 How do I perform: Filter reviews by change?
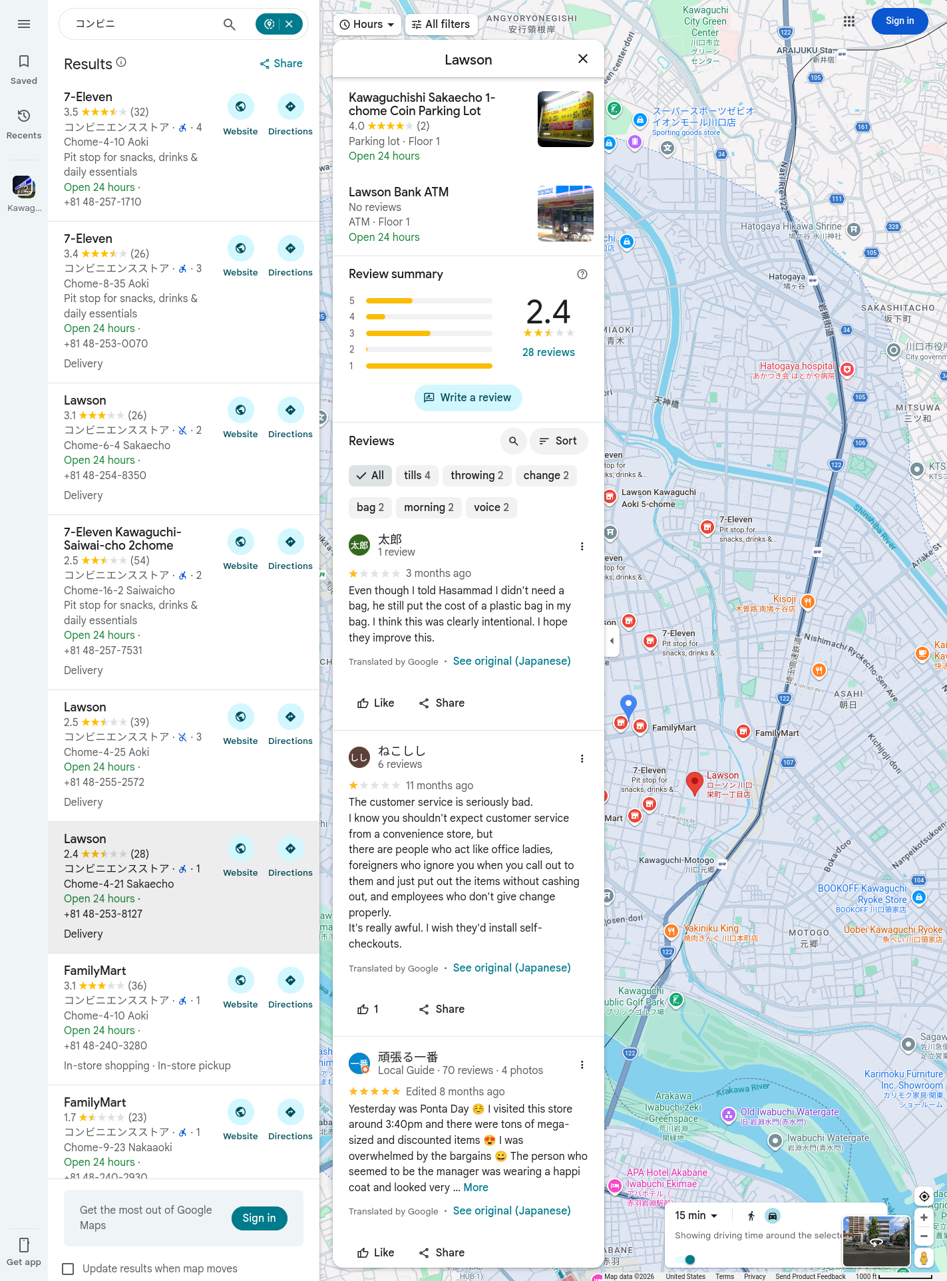546,476
